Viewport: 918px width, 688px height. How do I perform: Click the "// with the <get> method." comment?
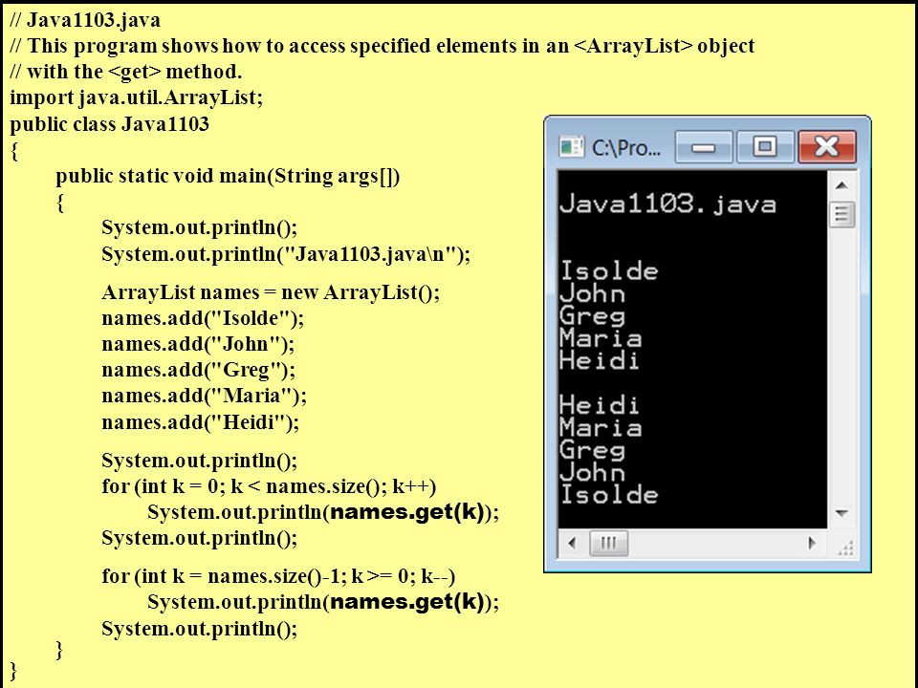tap(126, 72)
